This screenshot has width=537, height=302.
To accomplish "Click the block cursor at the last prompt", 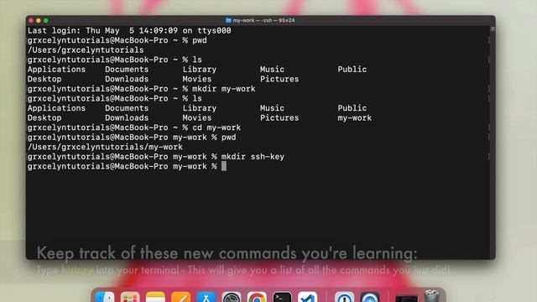I will click(224, 166).
